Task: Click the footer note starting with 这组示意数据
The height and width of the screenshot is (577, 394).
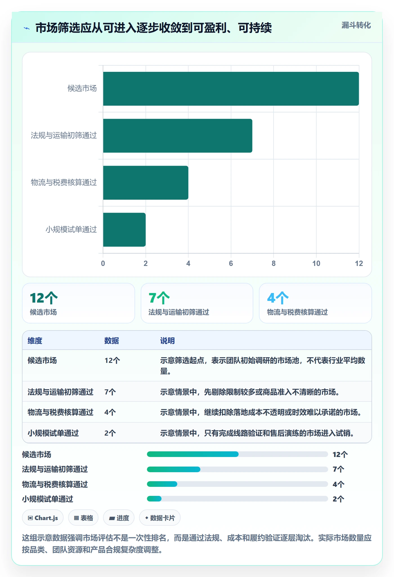Action: 197,544
